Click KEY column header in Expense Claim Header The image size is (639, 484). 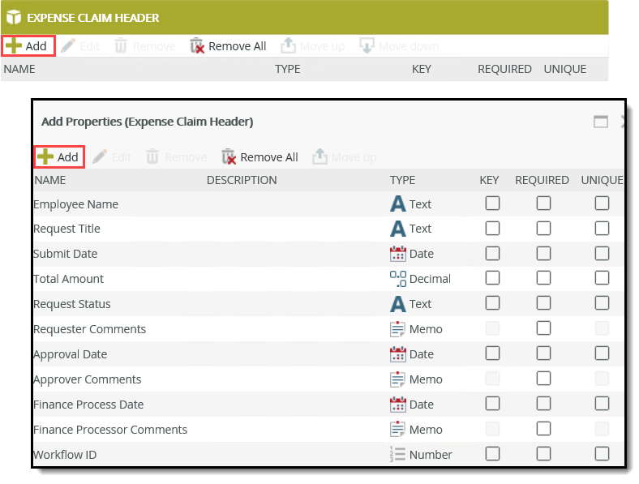tap(422, 69)
